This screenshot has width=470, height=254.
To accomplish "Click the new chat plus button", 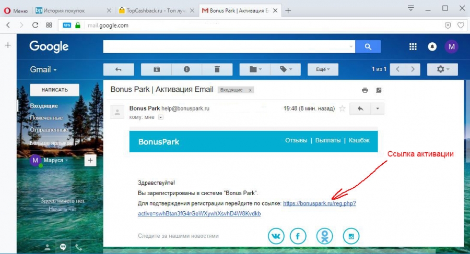I will tap(90, 161).
